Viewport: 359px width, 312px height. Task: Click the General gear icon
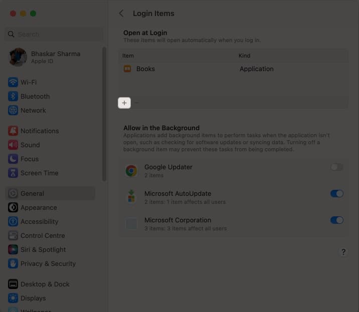13,193
